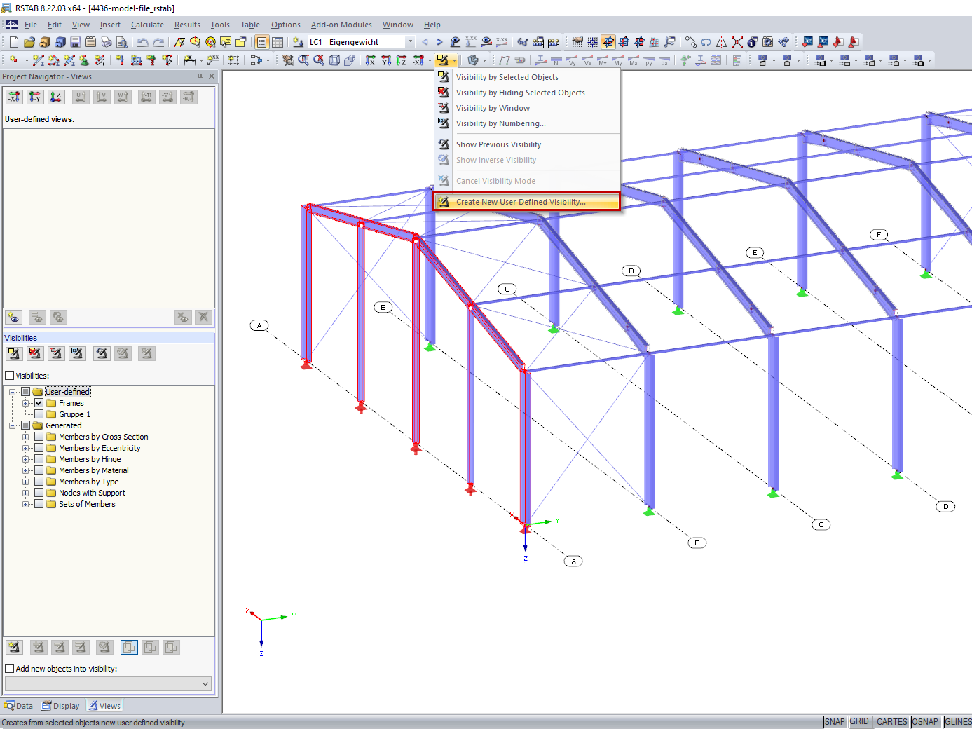Click Visibility by Hiding Selected Objects panel icon
This screenshot has height=729, width=972.
tap(36, 353)
